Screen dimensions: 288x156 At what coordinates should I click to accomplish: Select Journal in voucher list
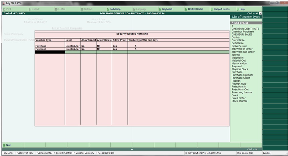(x=236, y=55)
